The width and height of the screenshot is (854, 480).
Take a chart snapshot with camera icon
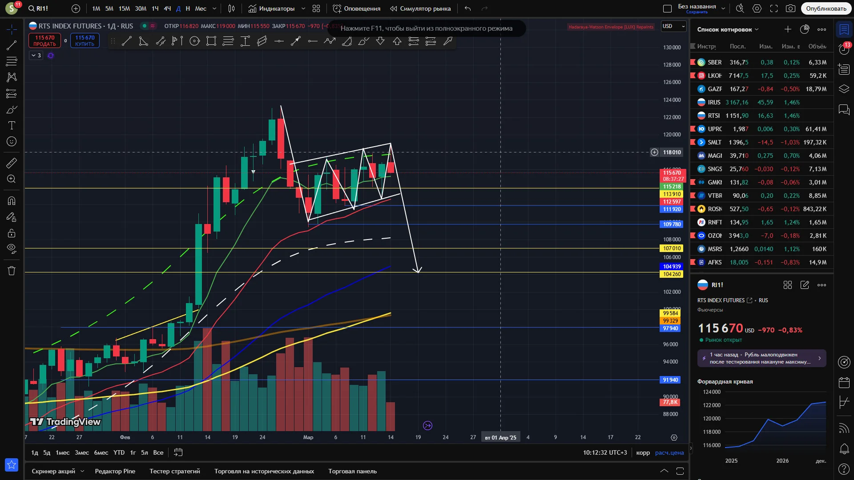790,8
